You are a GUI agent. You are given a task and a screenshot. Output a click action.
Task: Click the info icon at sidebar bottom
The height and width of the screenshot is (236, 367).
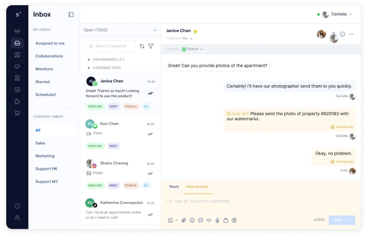click(x=17, y=206)
